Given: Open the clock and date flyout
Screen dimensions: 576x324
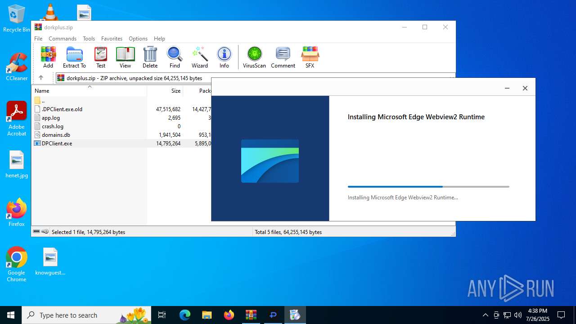Looking at the screenshot, I should (538, 315).
